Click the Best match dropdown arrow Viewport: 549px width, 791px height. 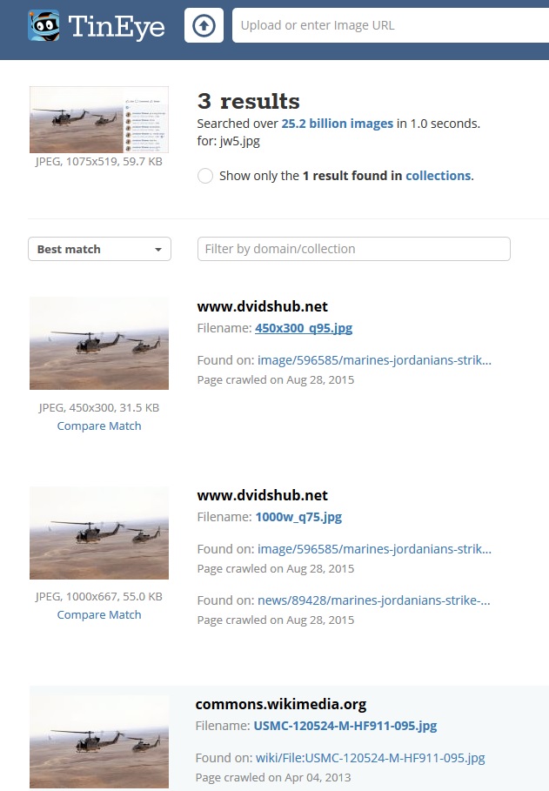pos(158,250)
